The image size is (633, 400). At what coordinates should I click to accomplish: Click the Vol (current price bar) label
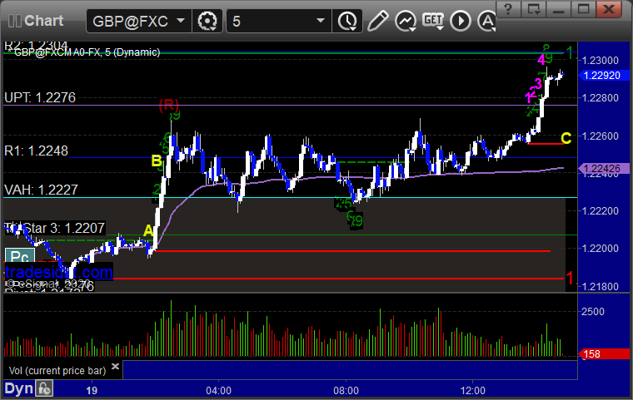57,371
